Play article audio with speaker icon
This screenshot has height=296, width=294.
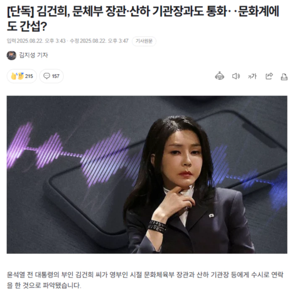[x=236, y=76]
